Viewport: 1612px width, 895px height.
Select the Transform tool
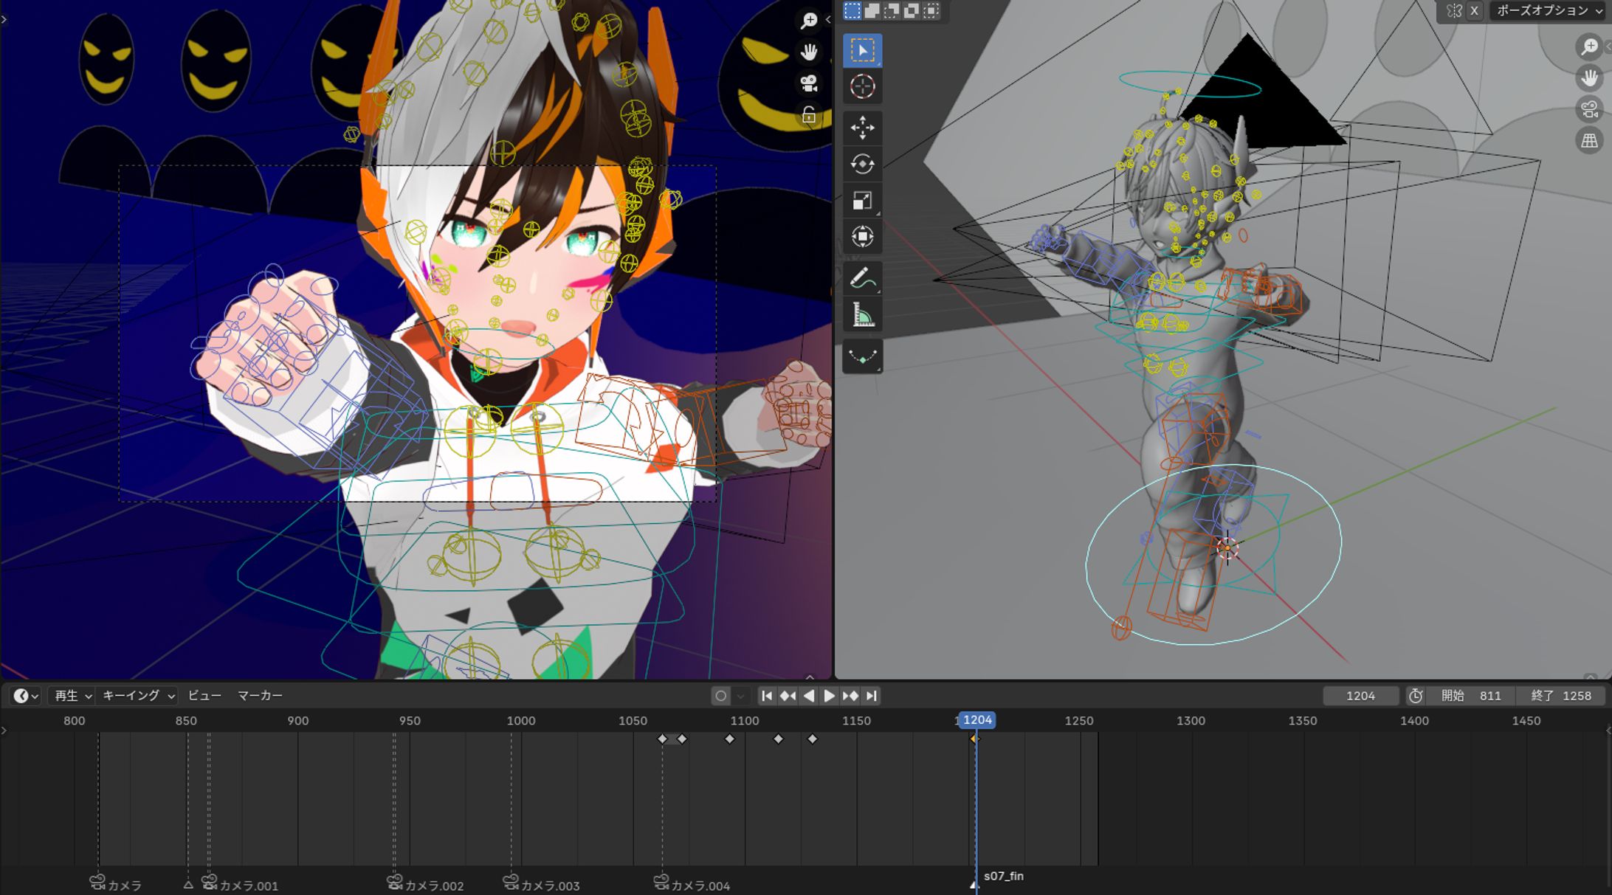point(862,237)
